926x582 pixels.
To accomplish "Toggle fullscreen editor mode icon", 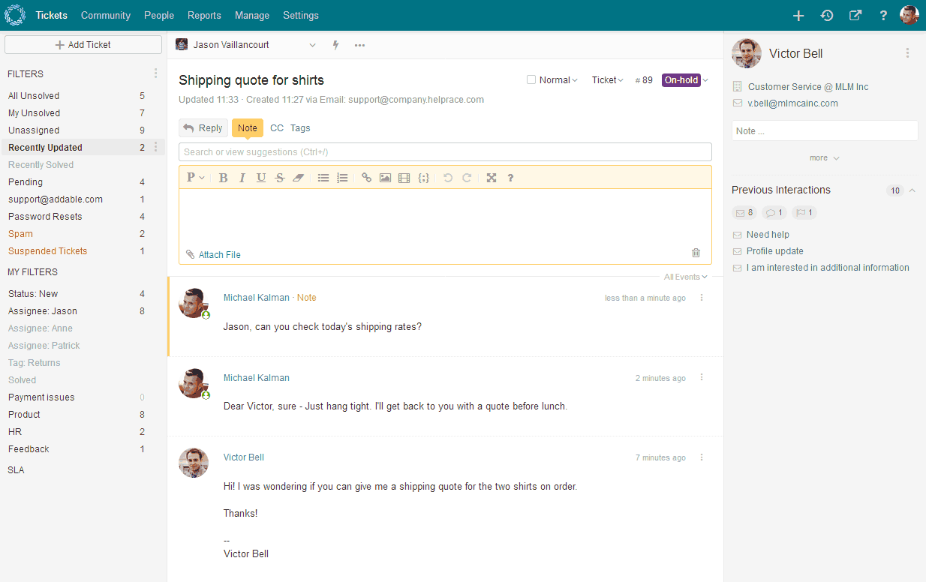I will point(492,178).
